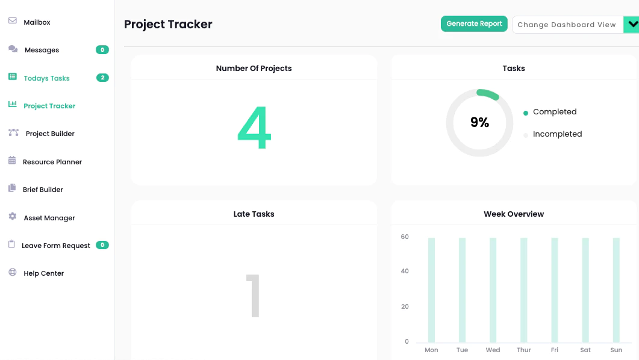The height and width of the screenshot is (360, 639).
Task: Click the Leave Form Request clipboard icon
Action: point(11,244)
